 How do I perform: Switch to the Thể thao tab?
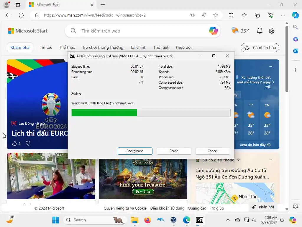pos(67,47)
